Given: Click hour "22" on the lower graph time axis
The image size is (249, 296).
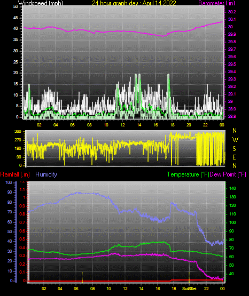Looking at the screenshot, I should [x=206, y=289].
